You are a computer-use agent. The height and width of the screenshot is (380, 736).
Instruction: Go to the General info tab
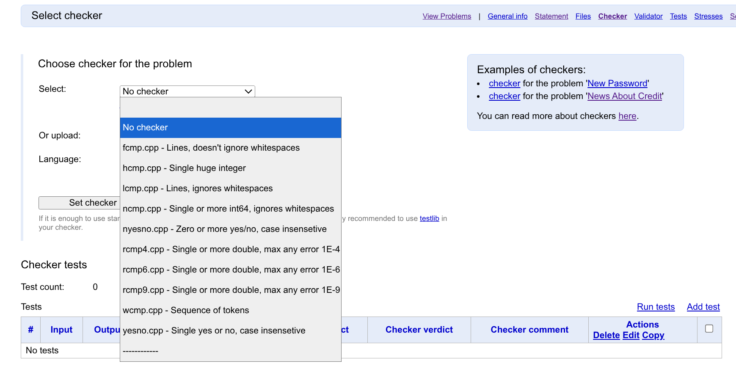507,16
